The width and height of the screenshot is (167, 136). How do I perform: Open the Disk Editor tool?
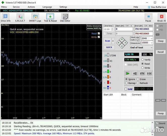pyautogui.click(x=65, y=18)
